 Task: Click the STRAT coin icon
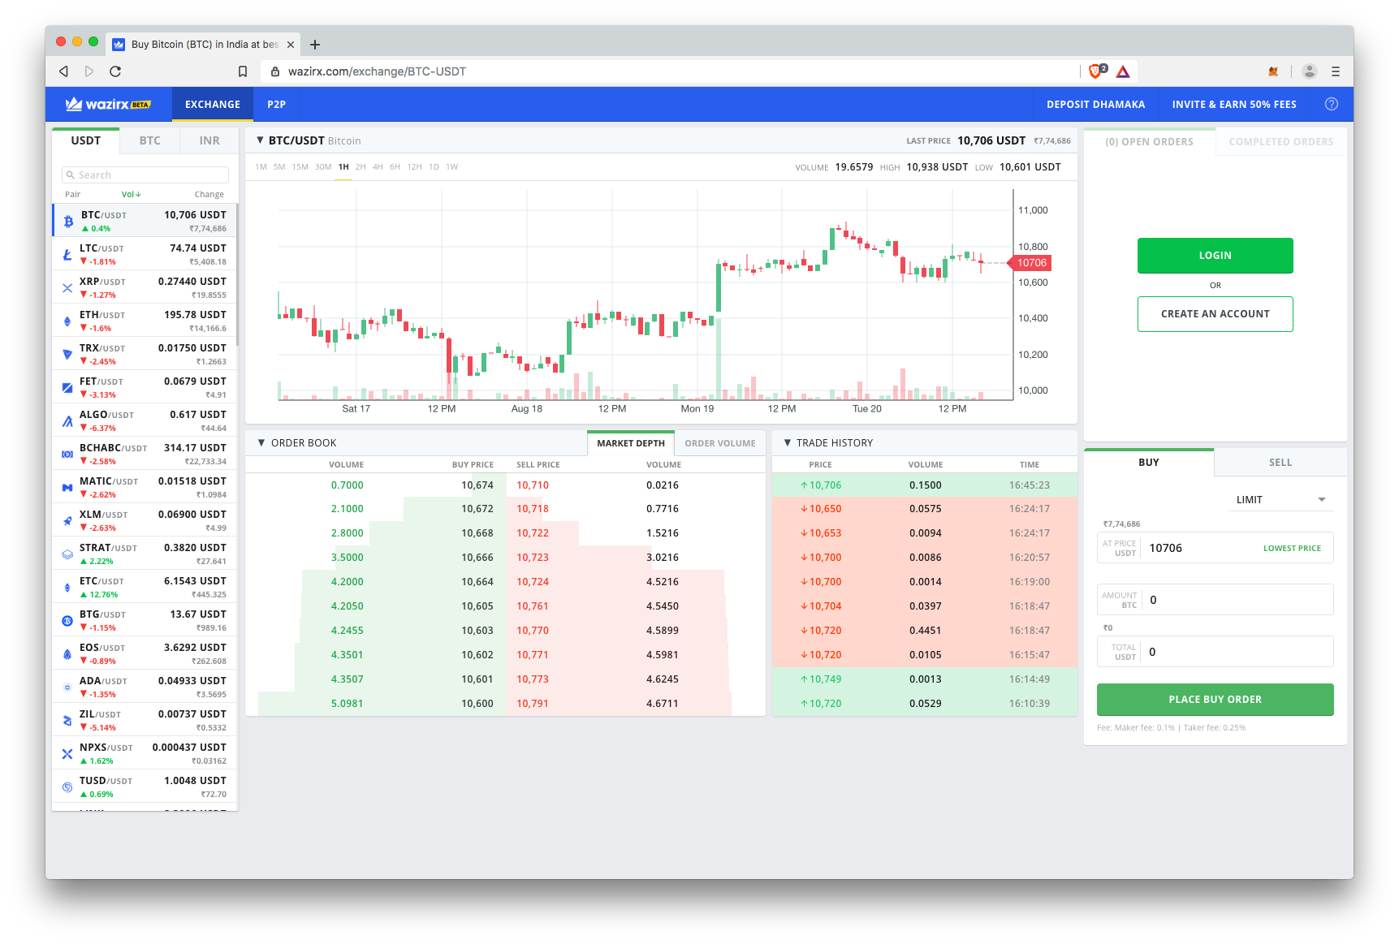[x=67, y=554]
